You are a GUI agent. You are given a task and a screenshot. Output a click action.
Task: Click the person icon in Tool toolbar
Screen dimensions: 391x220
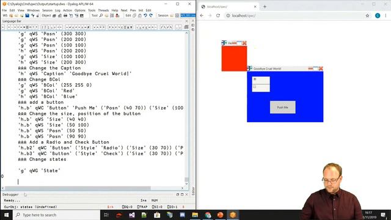point(117,15)
